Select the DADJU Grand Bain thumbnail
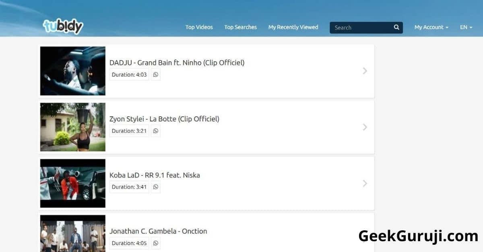This screenshot has width=483, height=252. pyautogui.click(x=73, y=71)
